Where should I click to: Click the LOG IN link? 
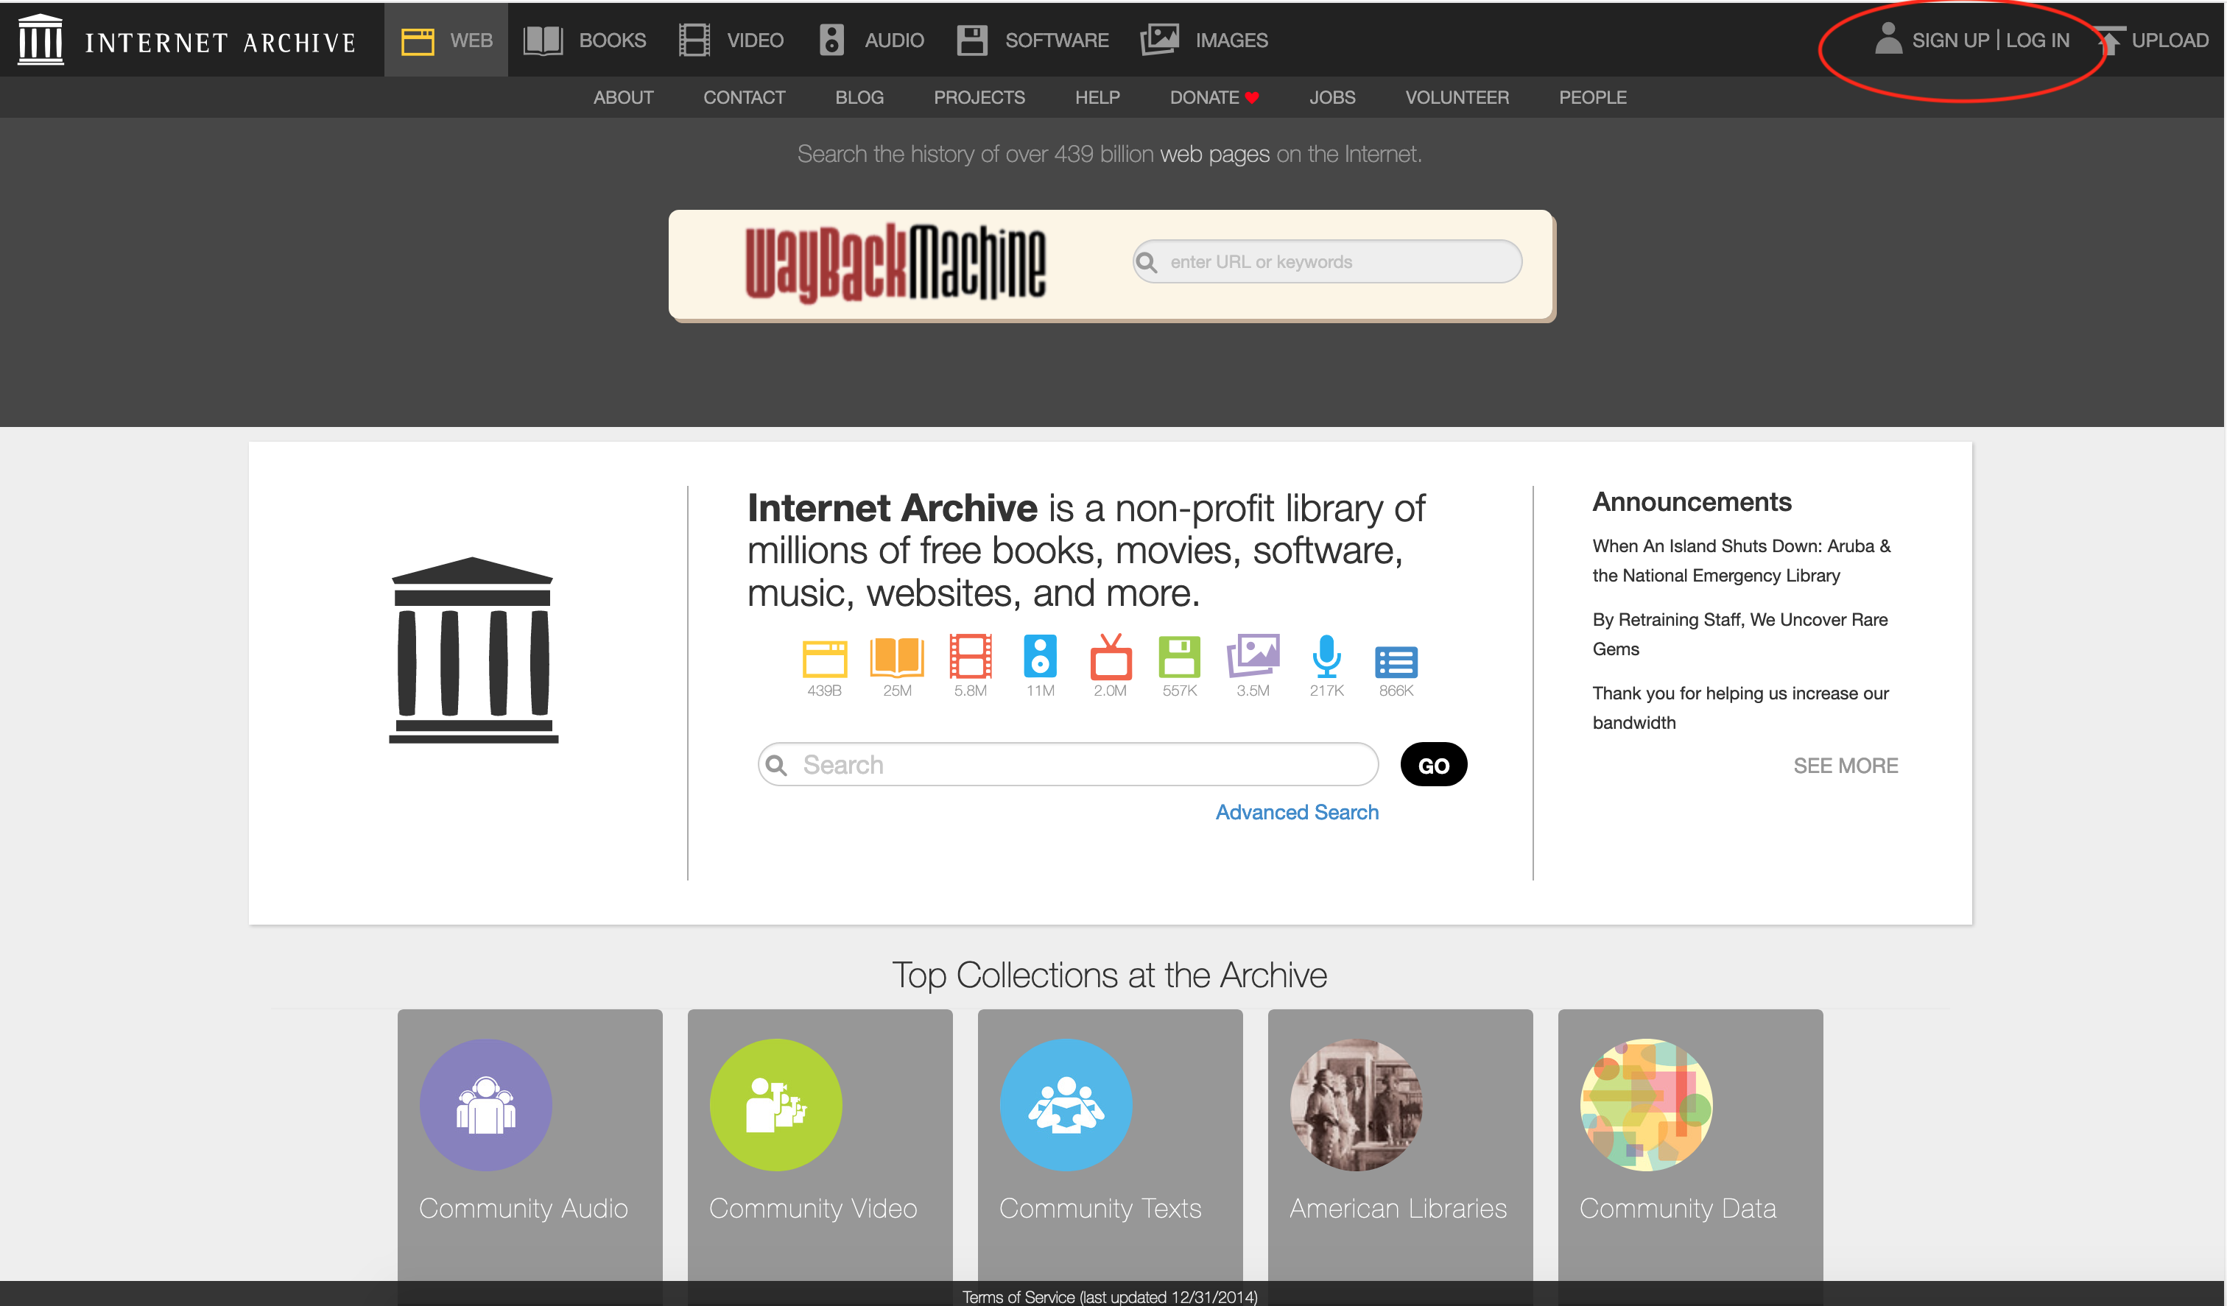point(2037,40)
